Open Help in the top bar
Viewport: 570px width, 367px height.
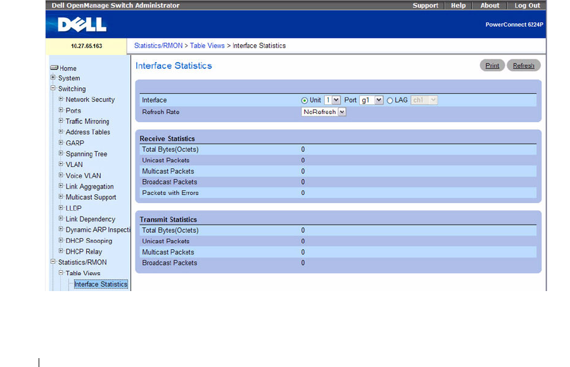click(x=458, y=6)
